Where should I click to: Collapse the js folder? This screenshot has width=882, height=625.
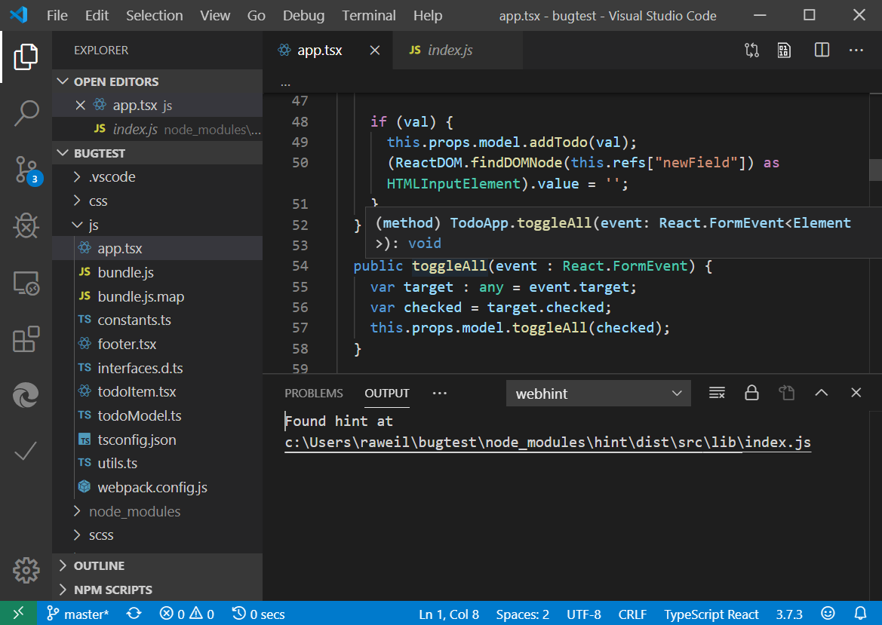(158, 225)
